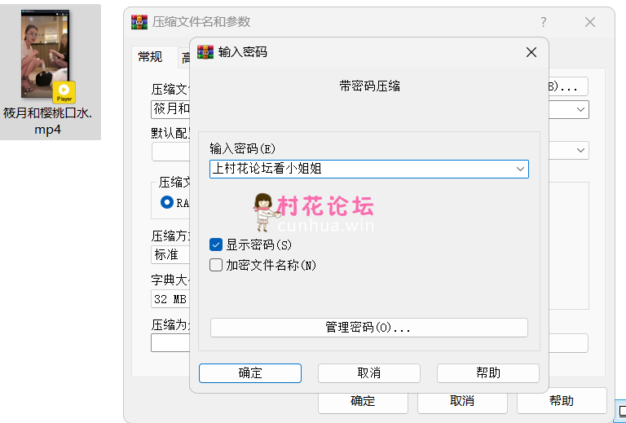626x423 pixels.
Task: Close the 压缩文件名和参数 window with X
Action: click(x=590, y=22)
